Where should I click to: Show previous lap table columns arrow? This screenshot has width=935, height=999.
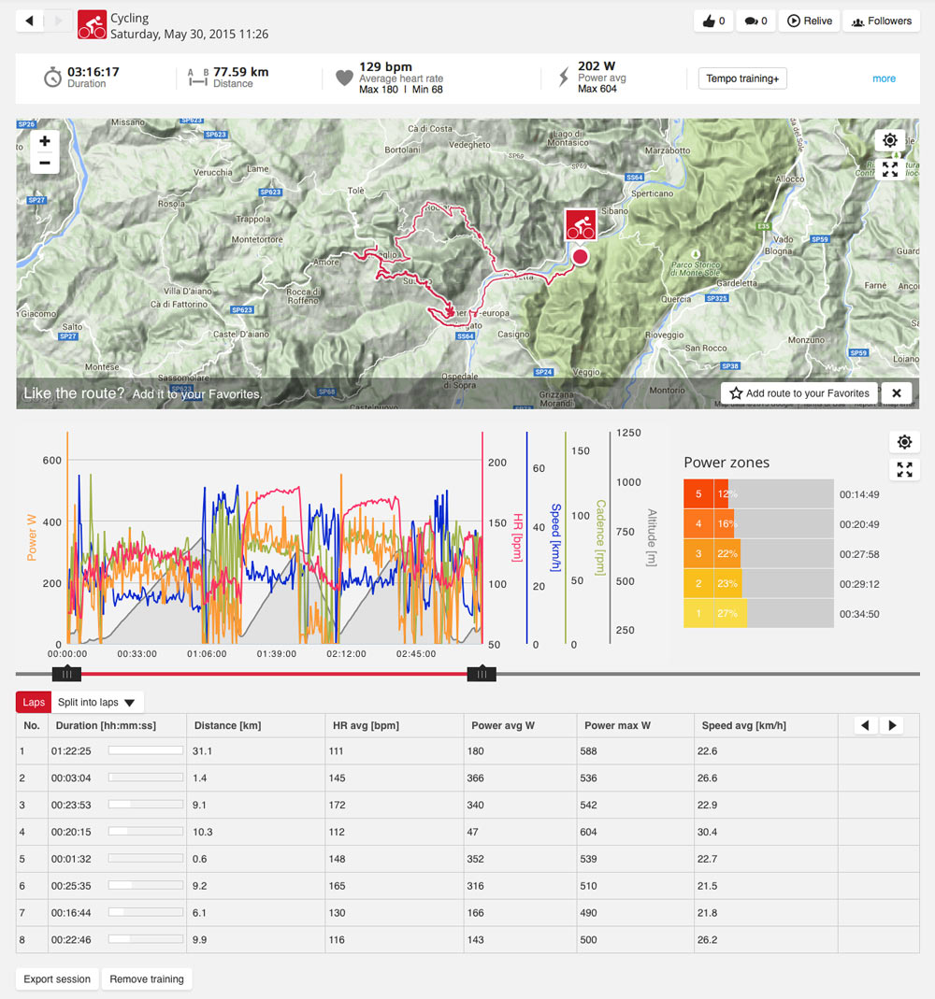coord(865,725)
